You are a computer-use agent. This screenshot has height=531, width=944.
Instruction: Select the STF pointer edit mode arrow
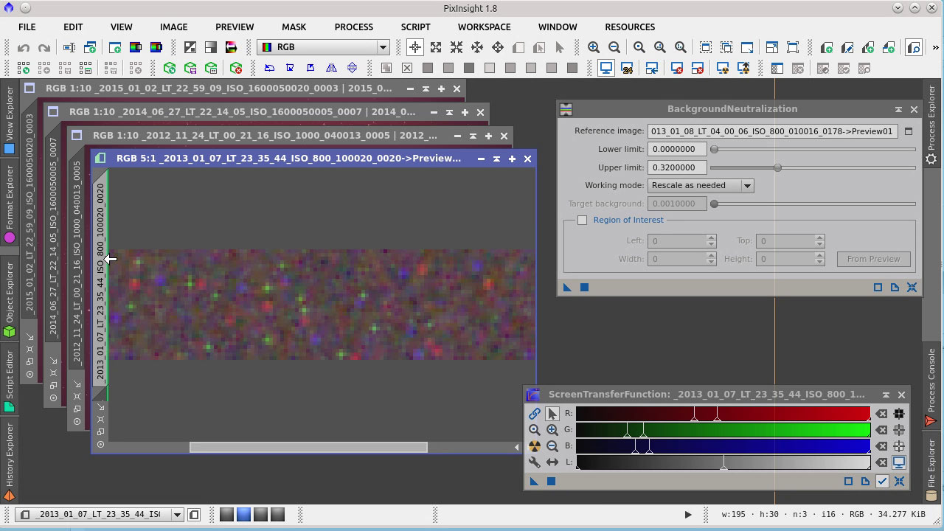(552, 414)
